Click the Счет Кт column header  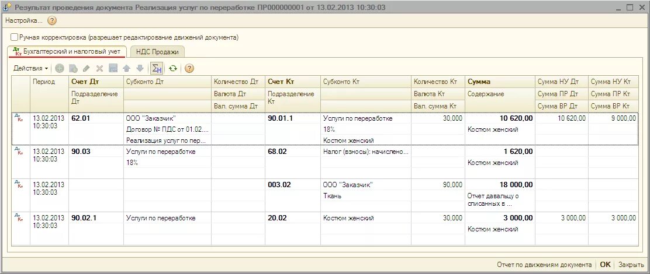(293, 82)
